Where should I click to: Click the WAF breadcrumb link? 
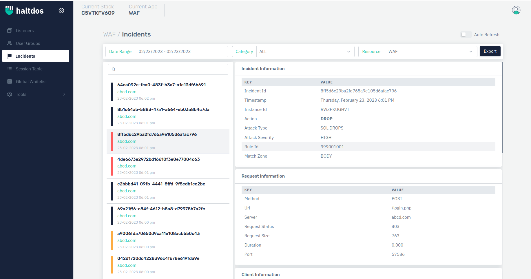pyautogui.click(x=109, y=34)
